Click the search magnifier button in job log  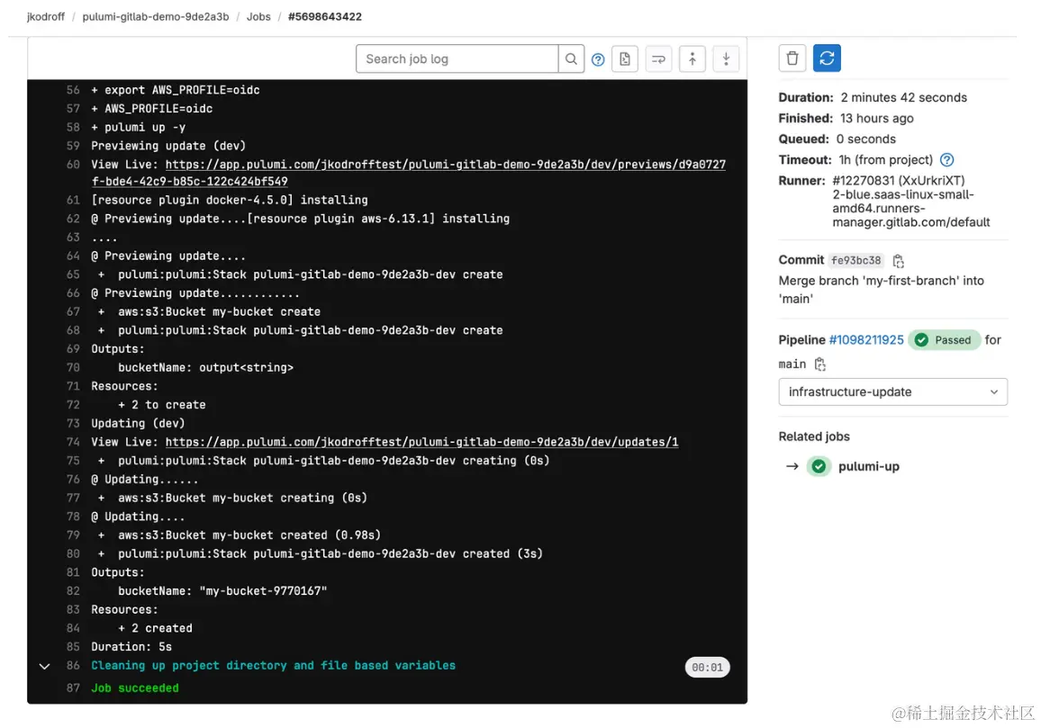571,59
